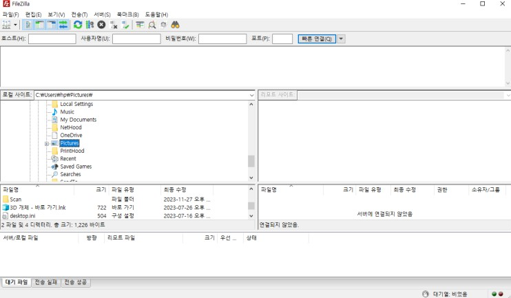Reconnect to the last server
Viewport: 511px width, 298px height.
tap(125, 25)
